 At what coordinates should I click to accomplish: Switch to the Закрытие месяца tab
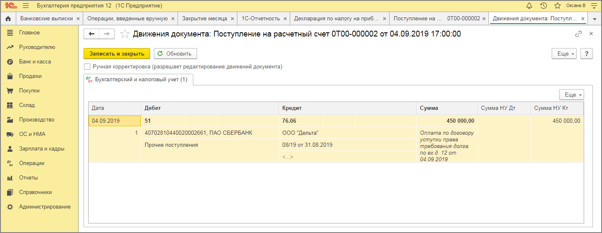205,19
